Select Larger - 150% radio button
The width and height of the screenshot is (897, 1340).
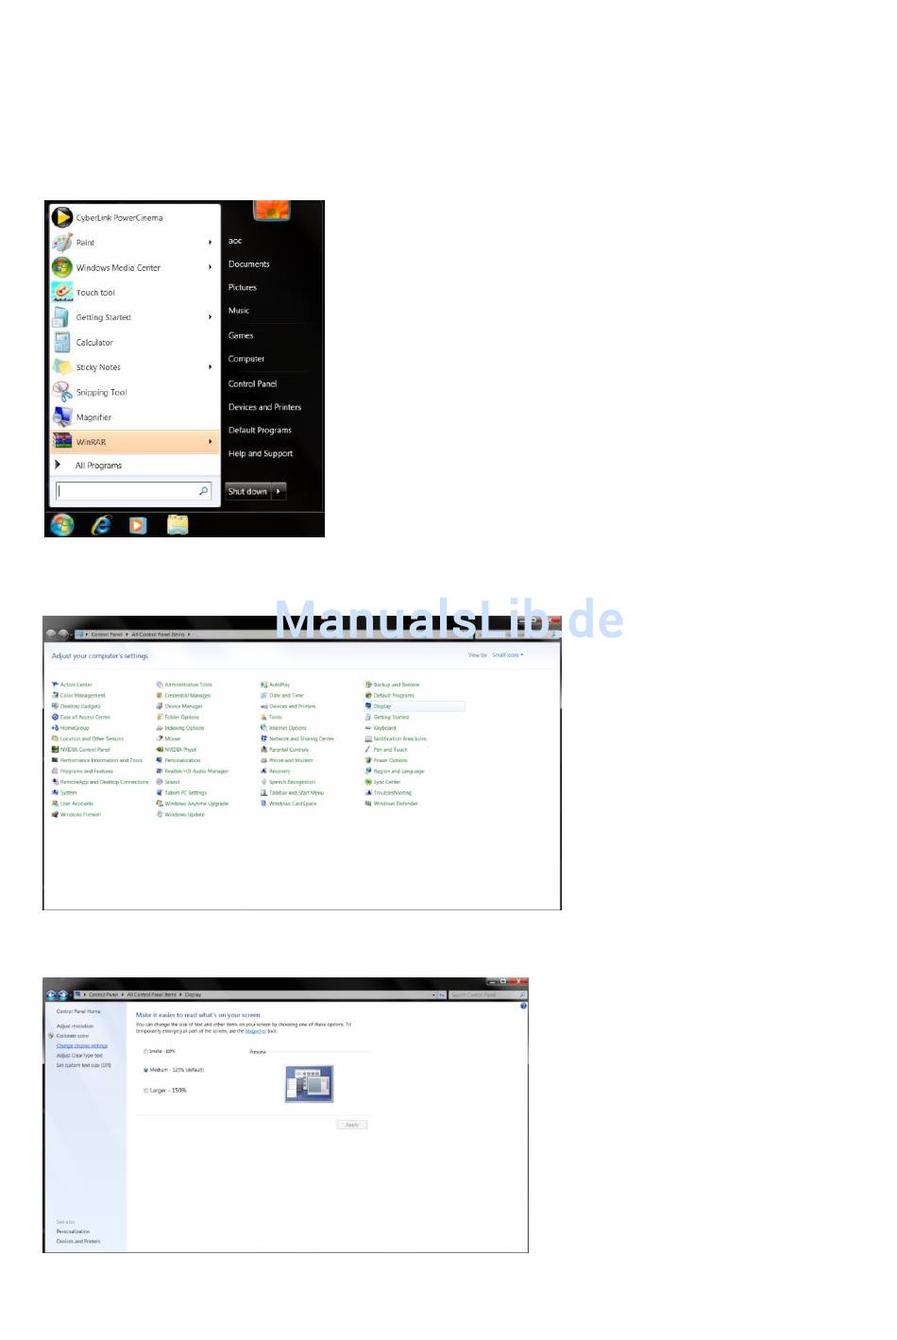(x=145, y=1091)
